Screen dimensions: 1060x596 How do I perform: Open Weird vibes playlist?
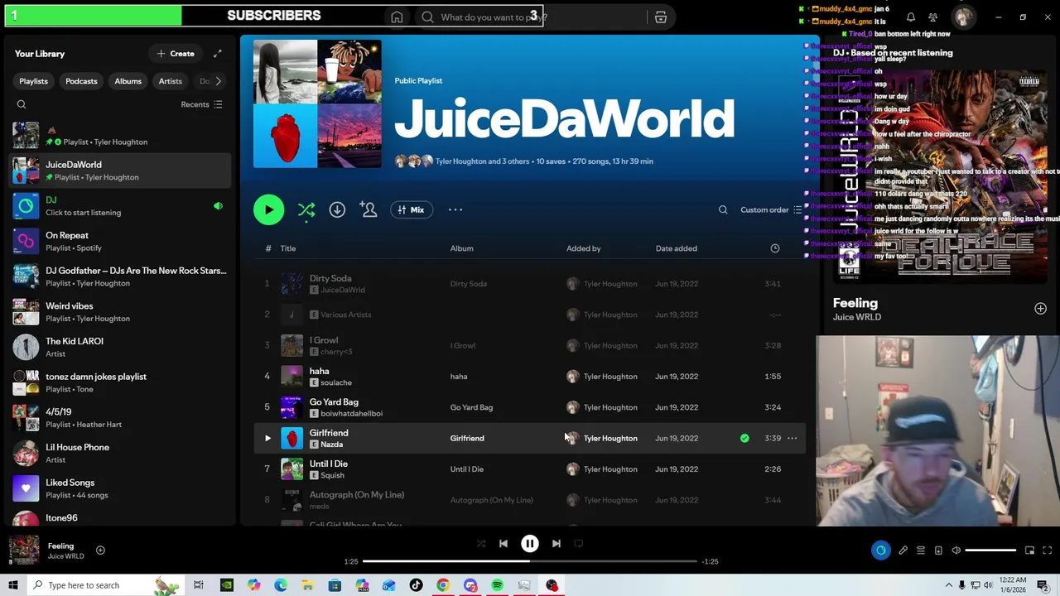tap(120, 312)
